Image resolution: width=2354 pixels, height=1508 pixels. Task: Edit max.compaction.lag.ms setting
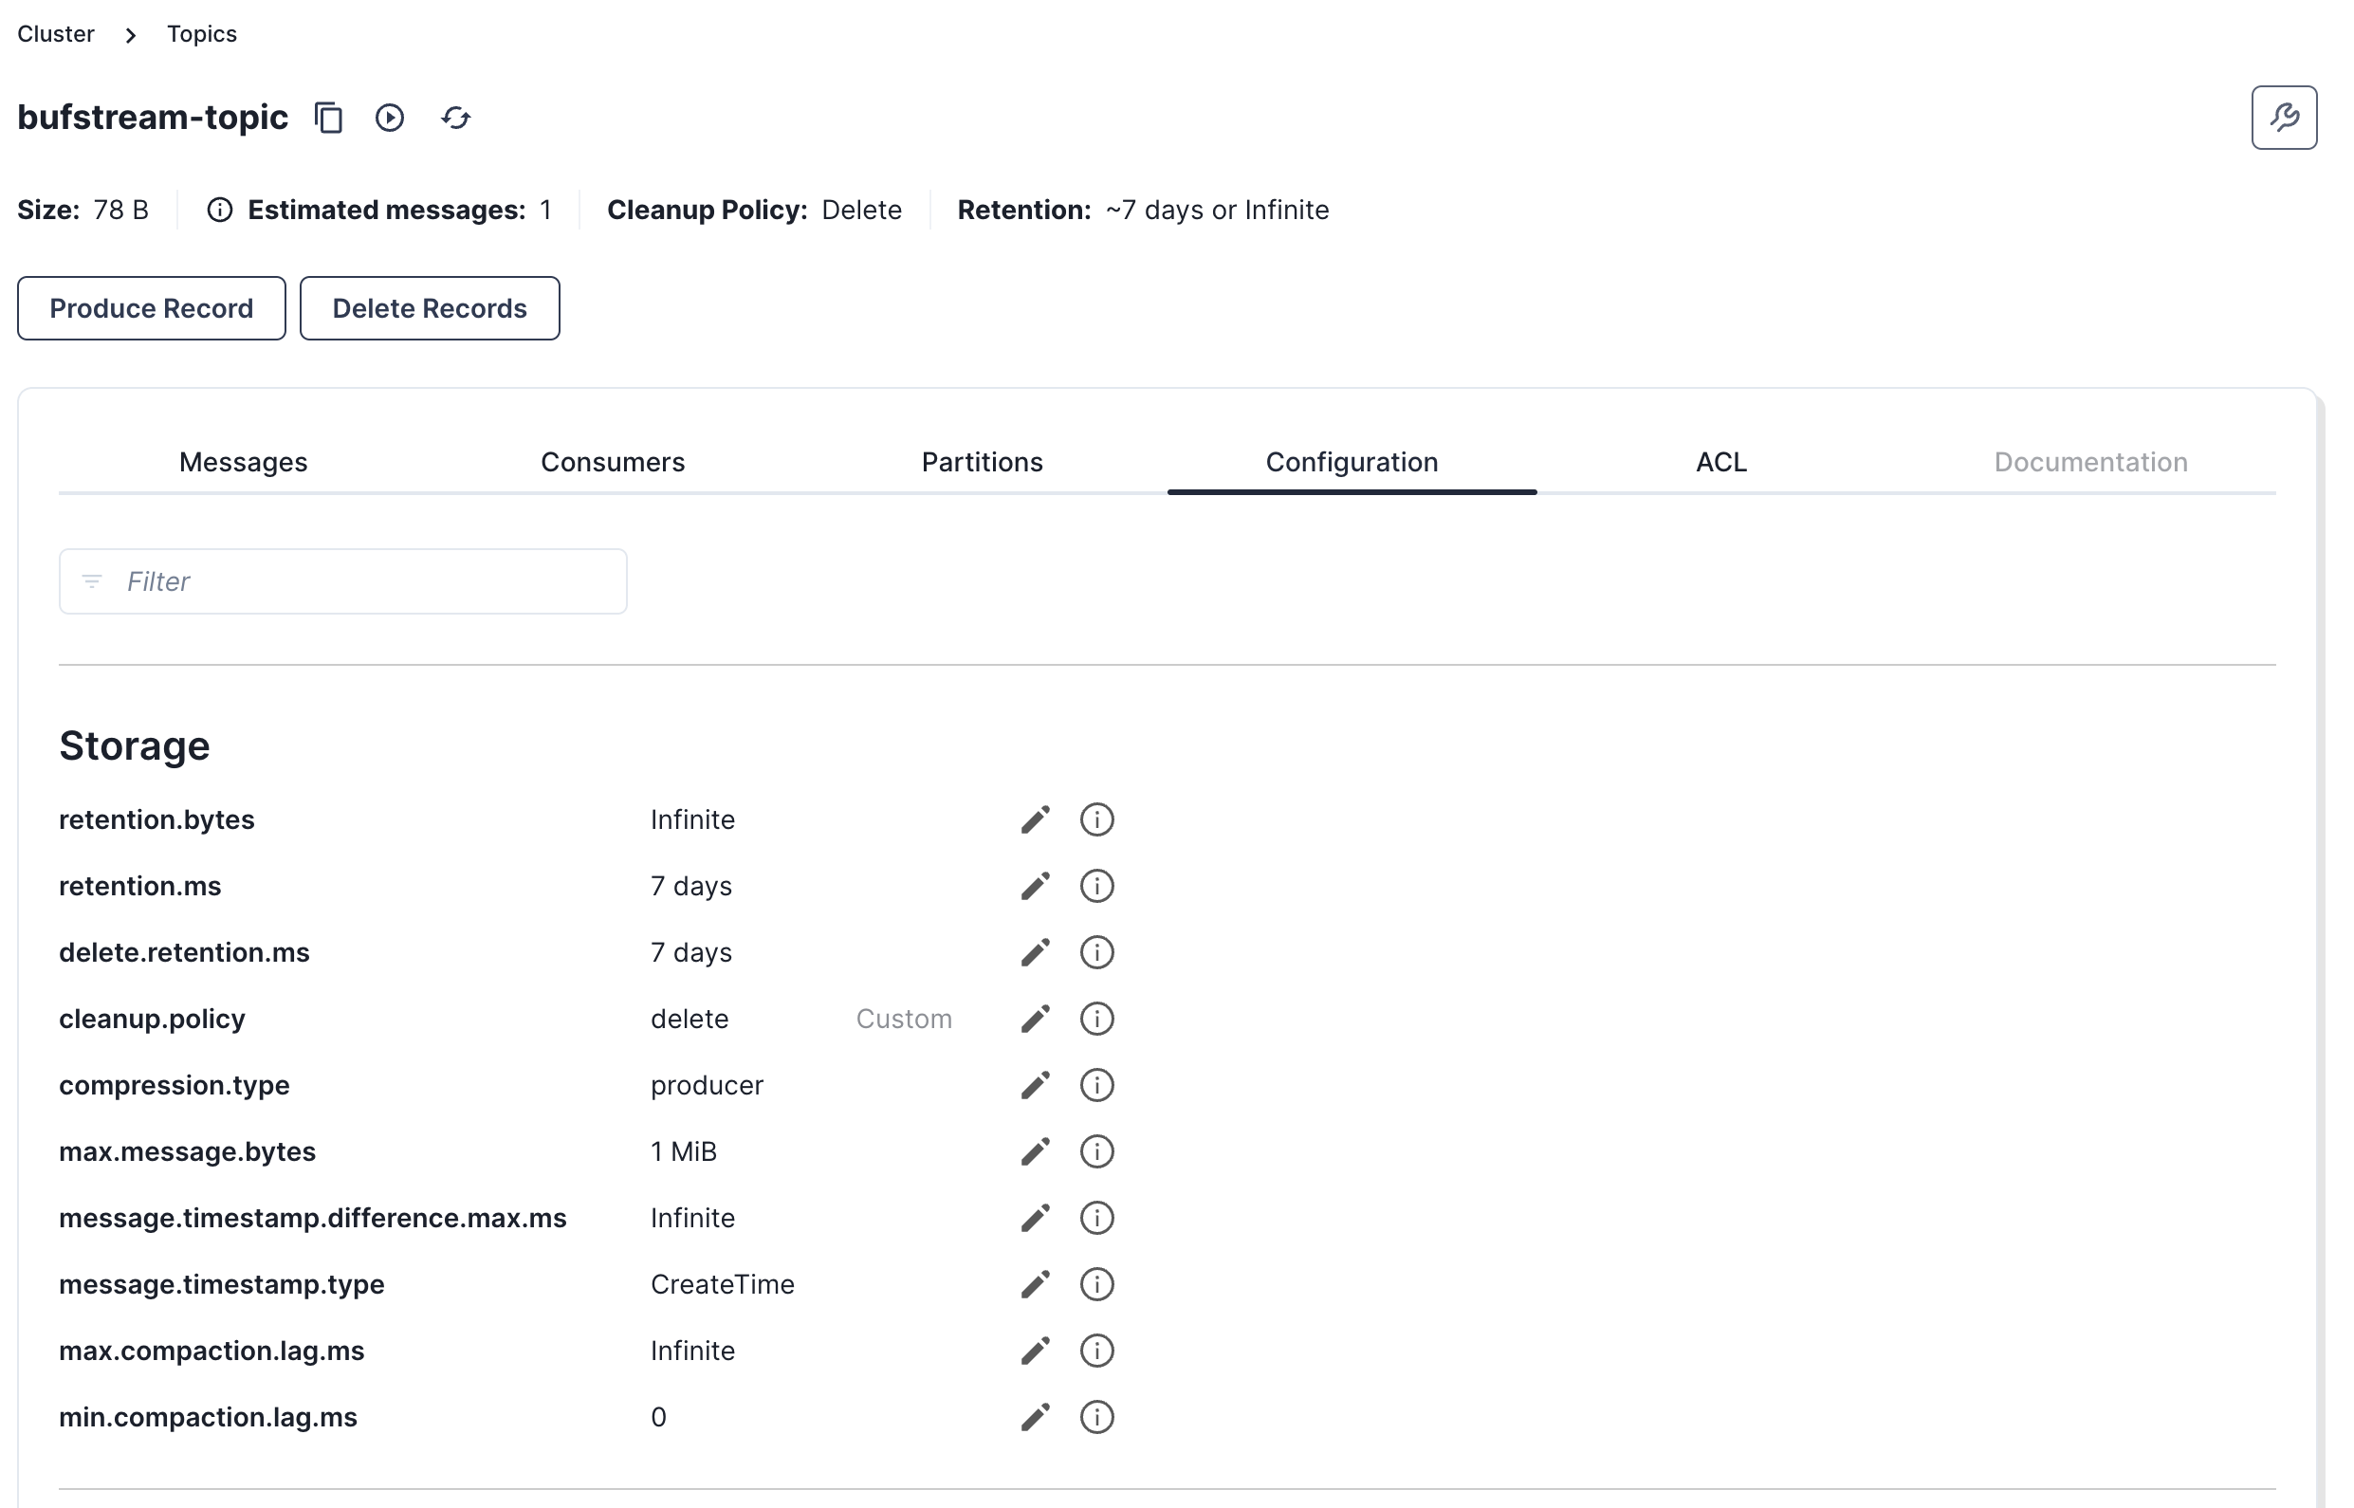tap(1035, 1351)
